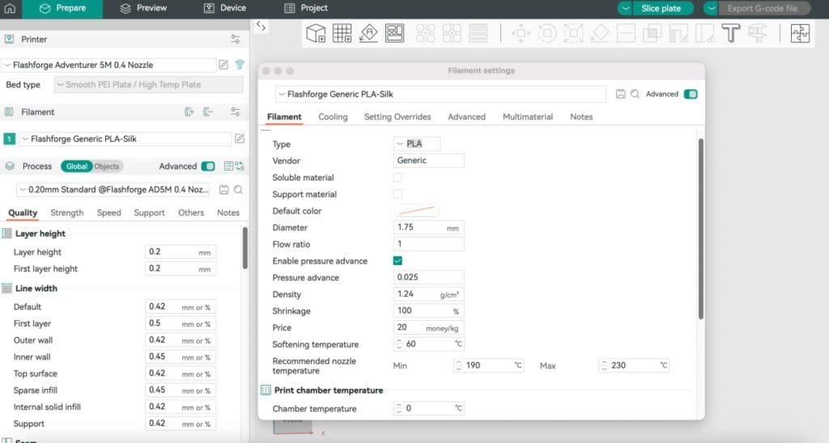
Task: Click the Filament section settings sliders icon
Action: coord(236,112)
